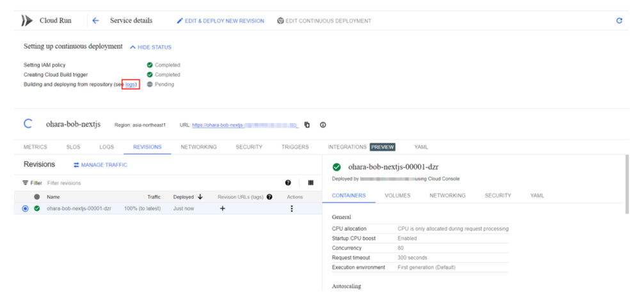Open the Triggers tab
The width and height of the screenshot is (640, 298).
click(295, 147)
